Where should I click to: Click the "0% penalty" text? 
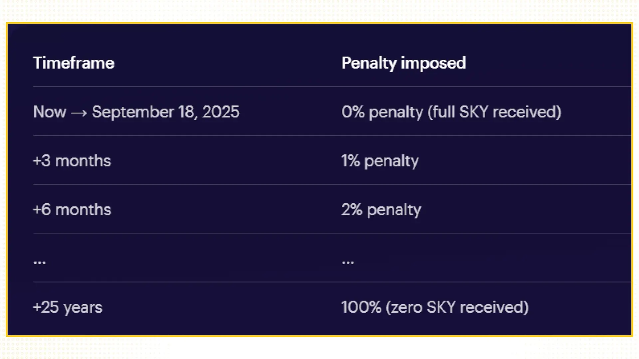click(x=382, y=112)
